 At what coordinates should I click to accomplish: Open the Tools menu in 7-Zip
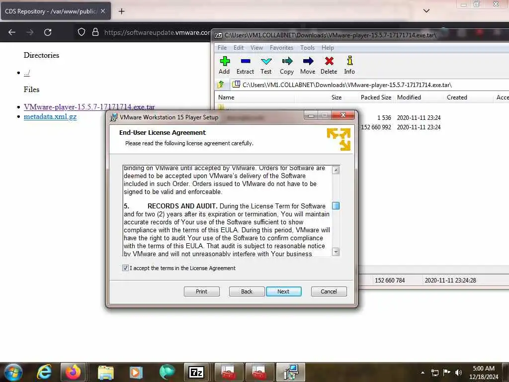coord(307,48)
